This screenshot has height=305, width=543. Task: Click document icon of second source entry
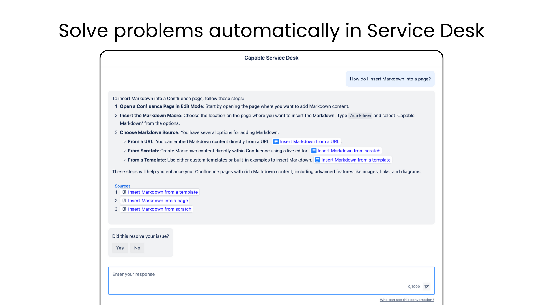124,201
